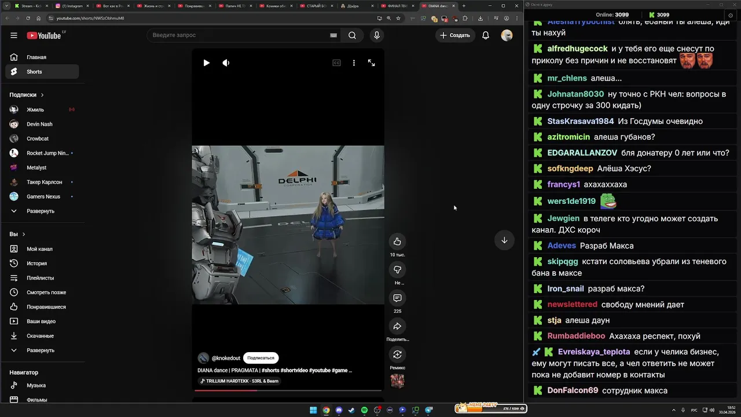
Task: Switch to the Stream - Kick browser tab
Action: coord(31,6)
